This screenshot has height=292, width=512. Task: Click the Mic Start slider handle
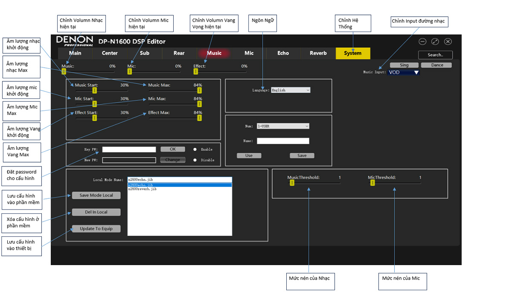coord(95,104)
